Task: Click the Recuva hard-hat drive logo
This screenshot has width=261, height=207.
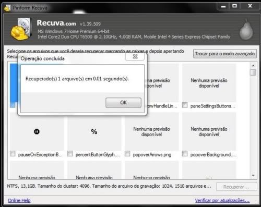Action: point(21,29)
